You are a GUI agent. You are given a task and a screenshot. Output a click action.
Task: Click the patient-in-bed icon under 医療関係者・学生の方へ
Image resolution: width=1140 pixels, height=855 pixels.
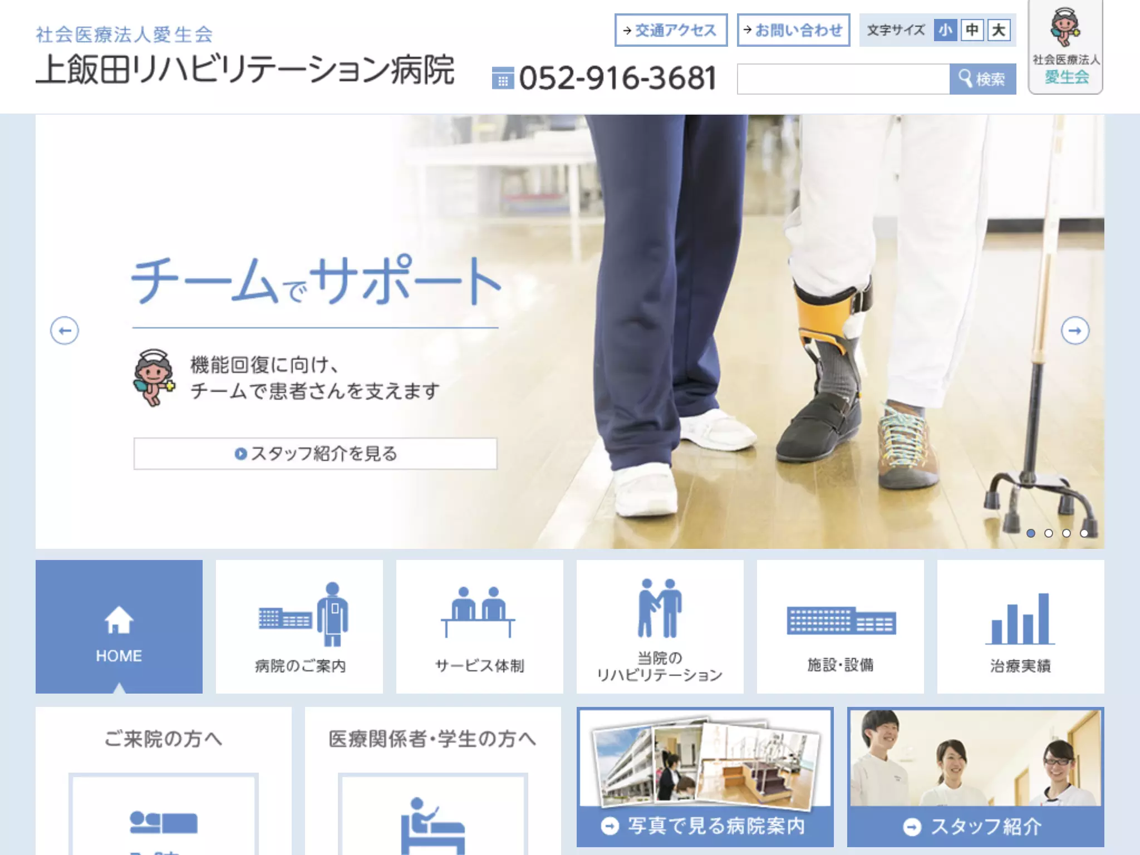coord(433,826)
